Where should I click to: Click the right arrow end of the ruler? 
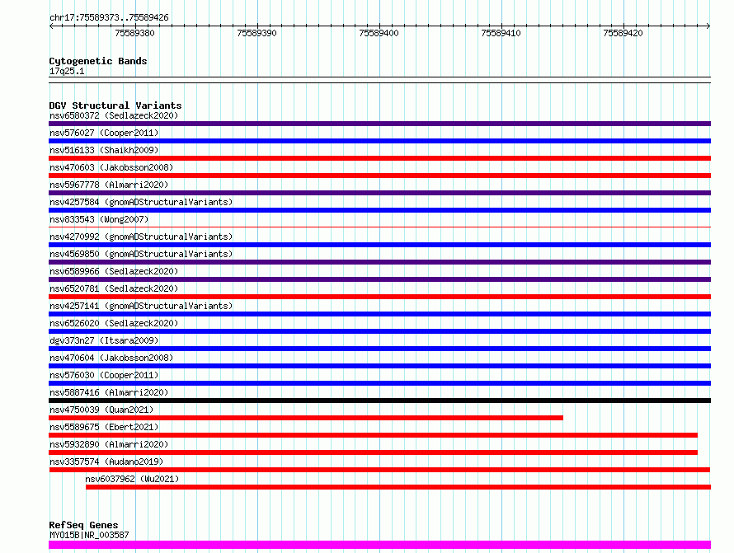[708, 26]
